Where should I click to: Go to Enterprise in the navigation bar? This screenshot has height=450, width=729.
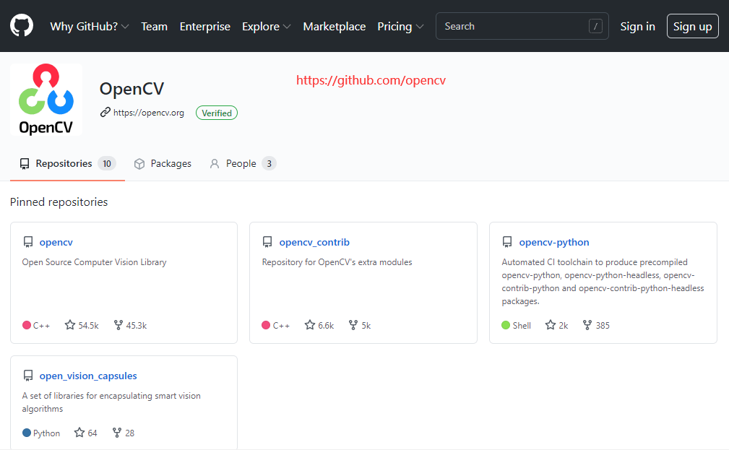[205, 27]
